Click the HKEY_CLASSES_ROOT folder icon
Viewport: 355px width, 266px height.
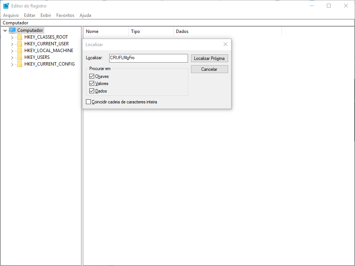[x=20, y=37]
